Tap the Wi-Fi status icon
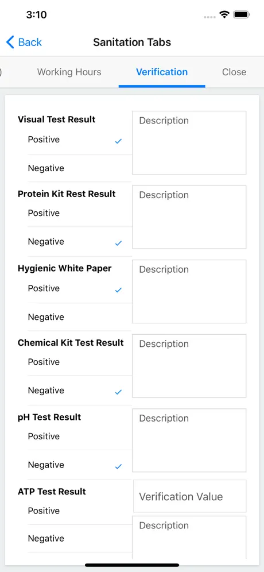Image resolution: width=264 pixels, height=572 pixels. [224, 14]
